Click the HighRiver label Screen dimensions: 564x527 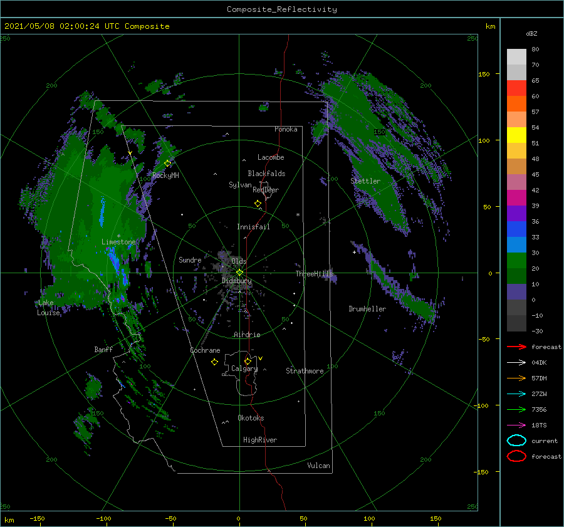[x=260, y=440]
